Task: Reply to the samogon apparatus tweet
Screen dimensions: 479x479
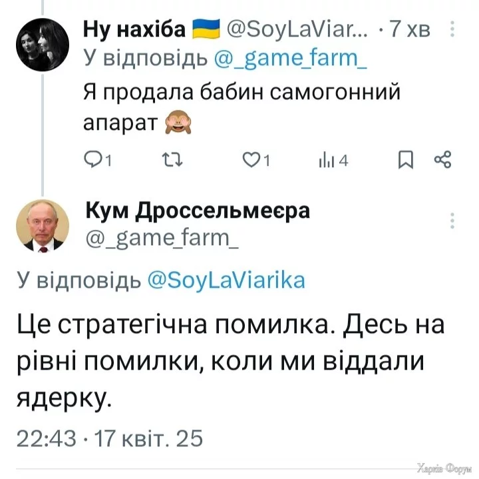Action: [94, 160]
